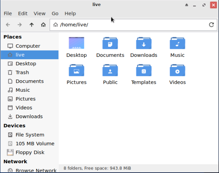Select the Templates folder icon
The height and width of the screenshot is (173, 219).
[144, 70]
